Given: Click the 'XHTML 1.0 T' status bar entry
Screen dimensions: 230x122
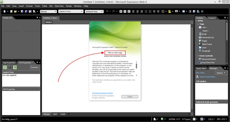Looking at the screenshot, I should pyautogui.click(x=174, y=119).
